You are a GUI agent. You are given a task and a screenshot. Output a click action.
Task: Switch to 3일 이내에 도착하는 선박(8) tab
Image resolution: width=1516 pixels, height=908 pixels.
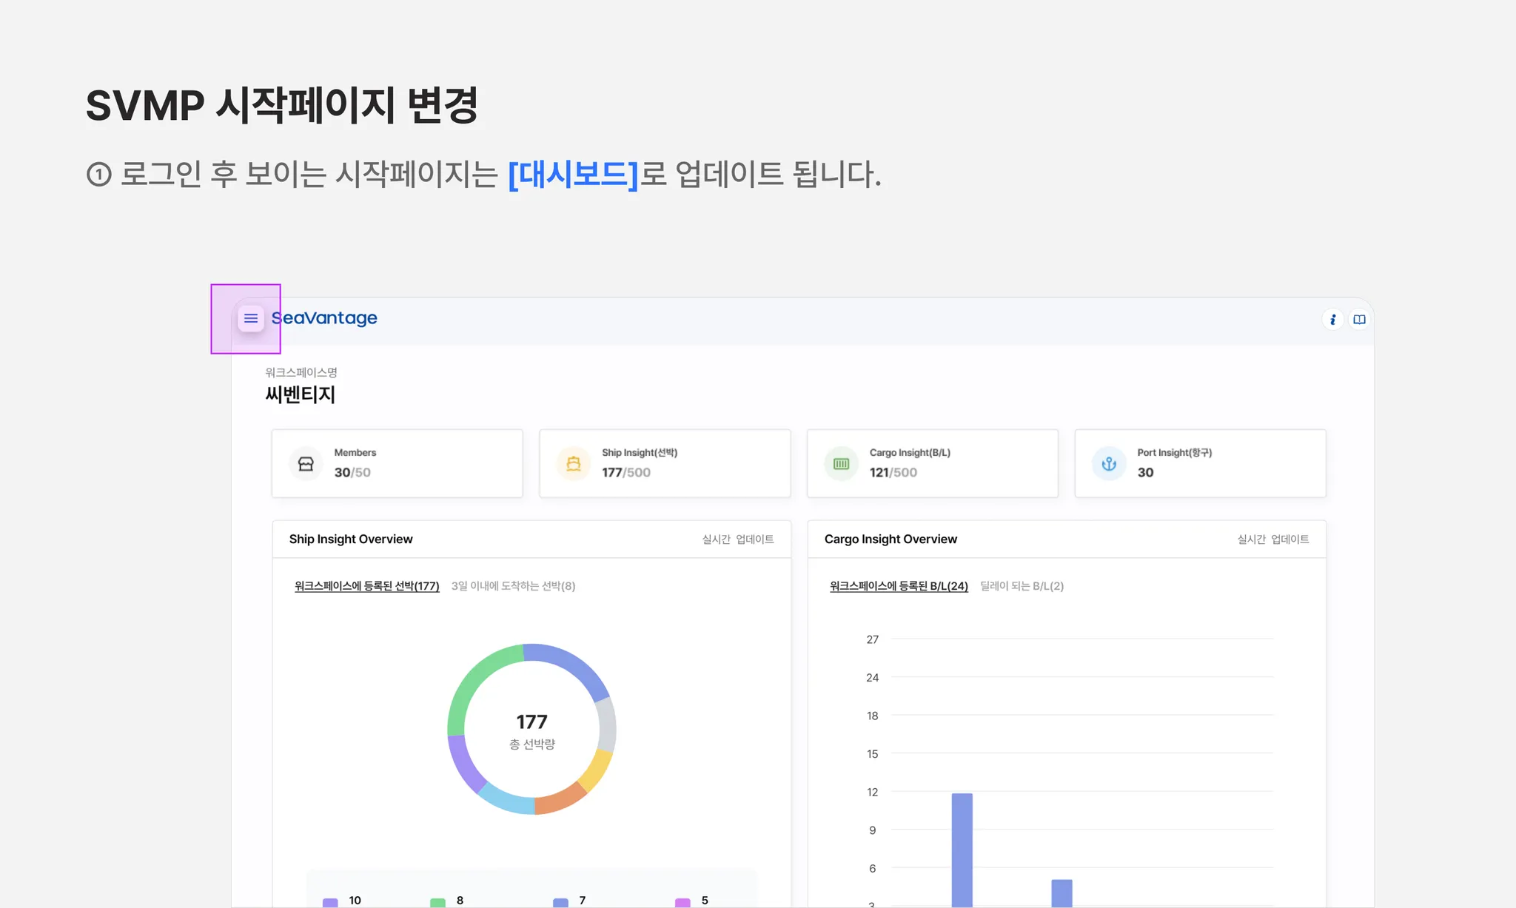click(513, 586)
